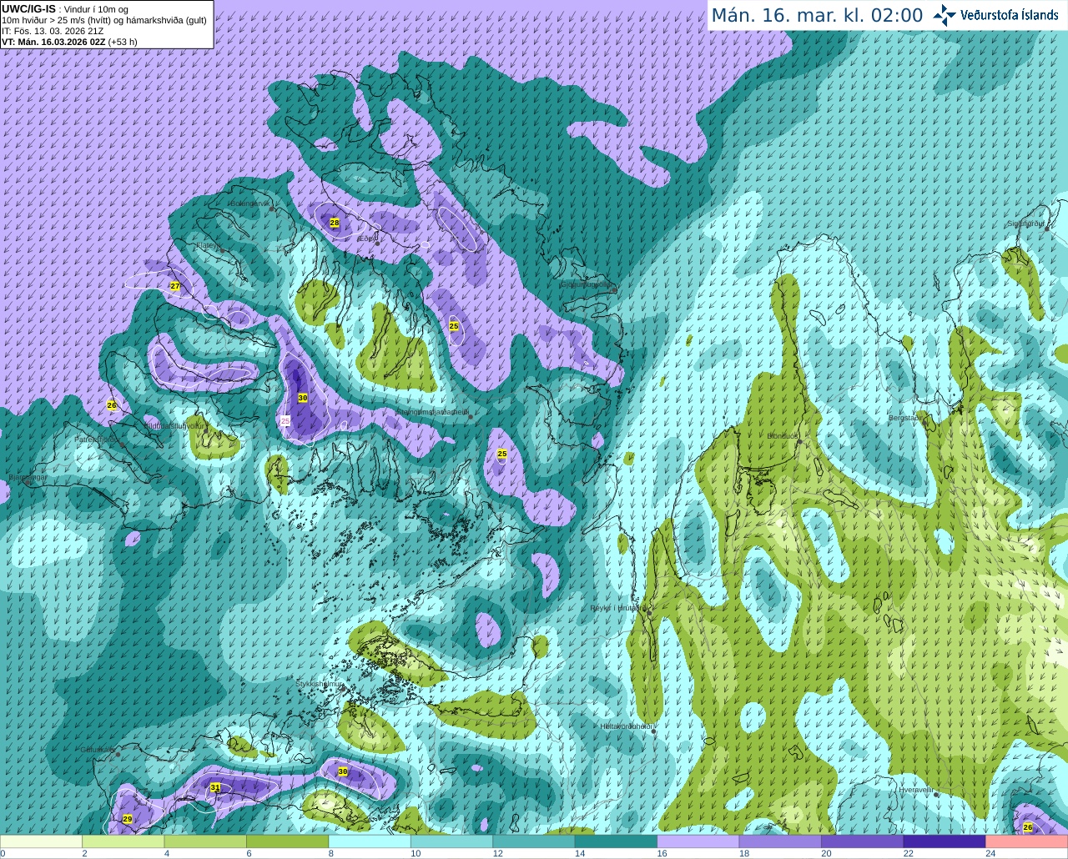Click the legend tick label 16

[662, 853]
